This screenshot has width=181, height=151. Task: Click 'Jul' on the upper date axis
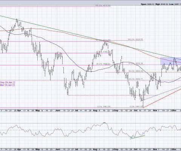click(x=76, y=111)
